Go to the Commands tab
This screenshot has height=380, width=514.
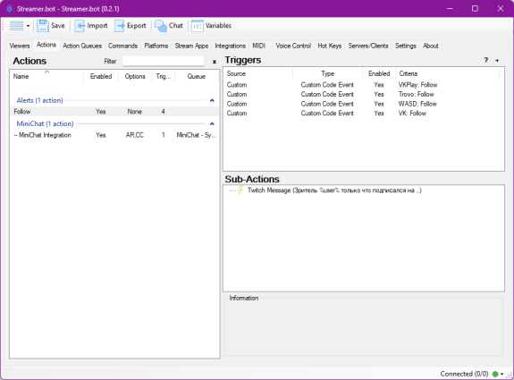(123, 46)
